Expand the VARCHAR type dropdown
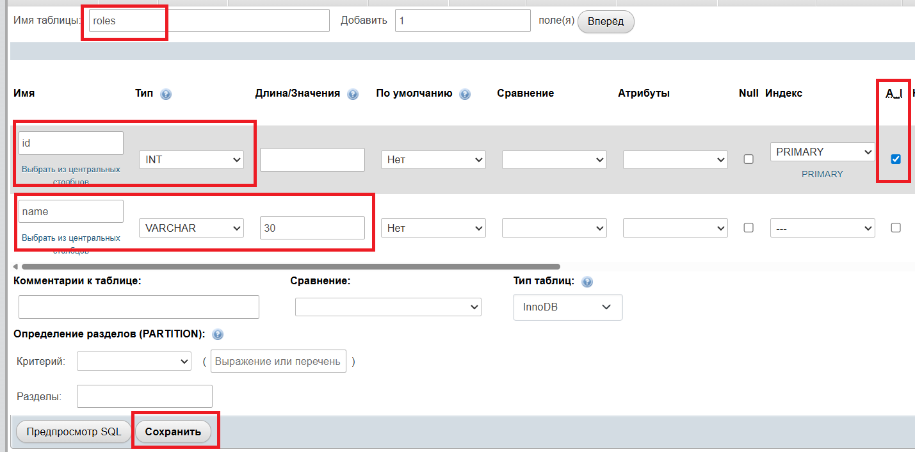Viewport: 915px width, 452px height. coord(191,228)
